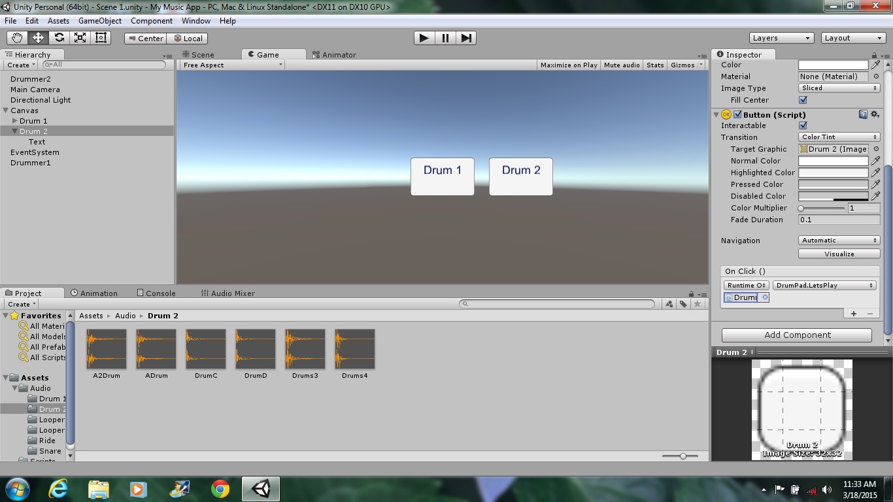This screenshot has width=893, height=502.
Task: Save project search star icon
Action: pos(698,304)
